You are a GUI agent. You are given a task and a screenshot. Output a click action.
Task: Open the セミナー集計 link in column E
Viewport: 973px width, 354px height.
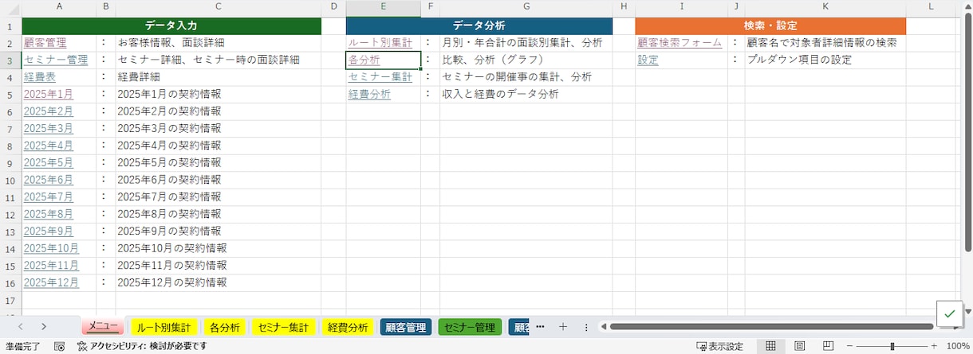(x=380, y=77)
